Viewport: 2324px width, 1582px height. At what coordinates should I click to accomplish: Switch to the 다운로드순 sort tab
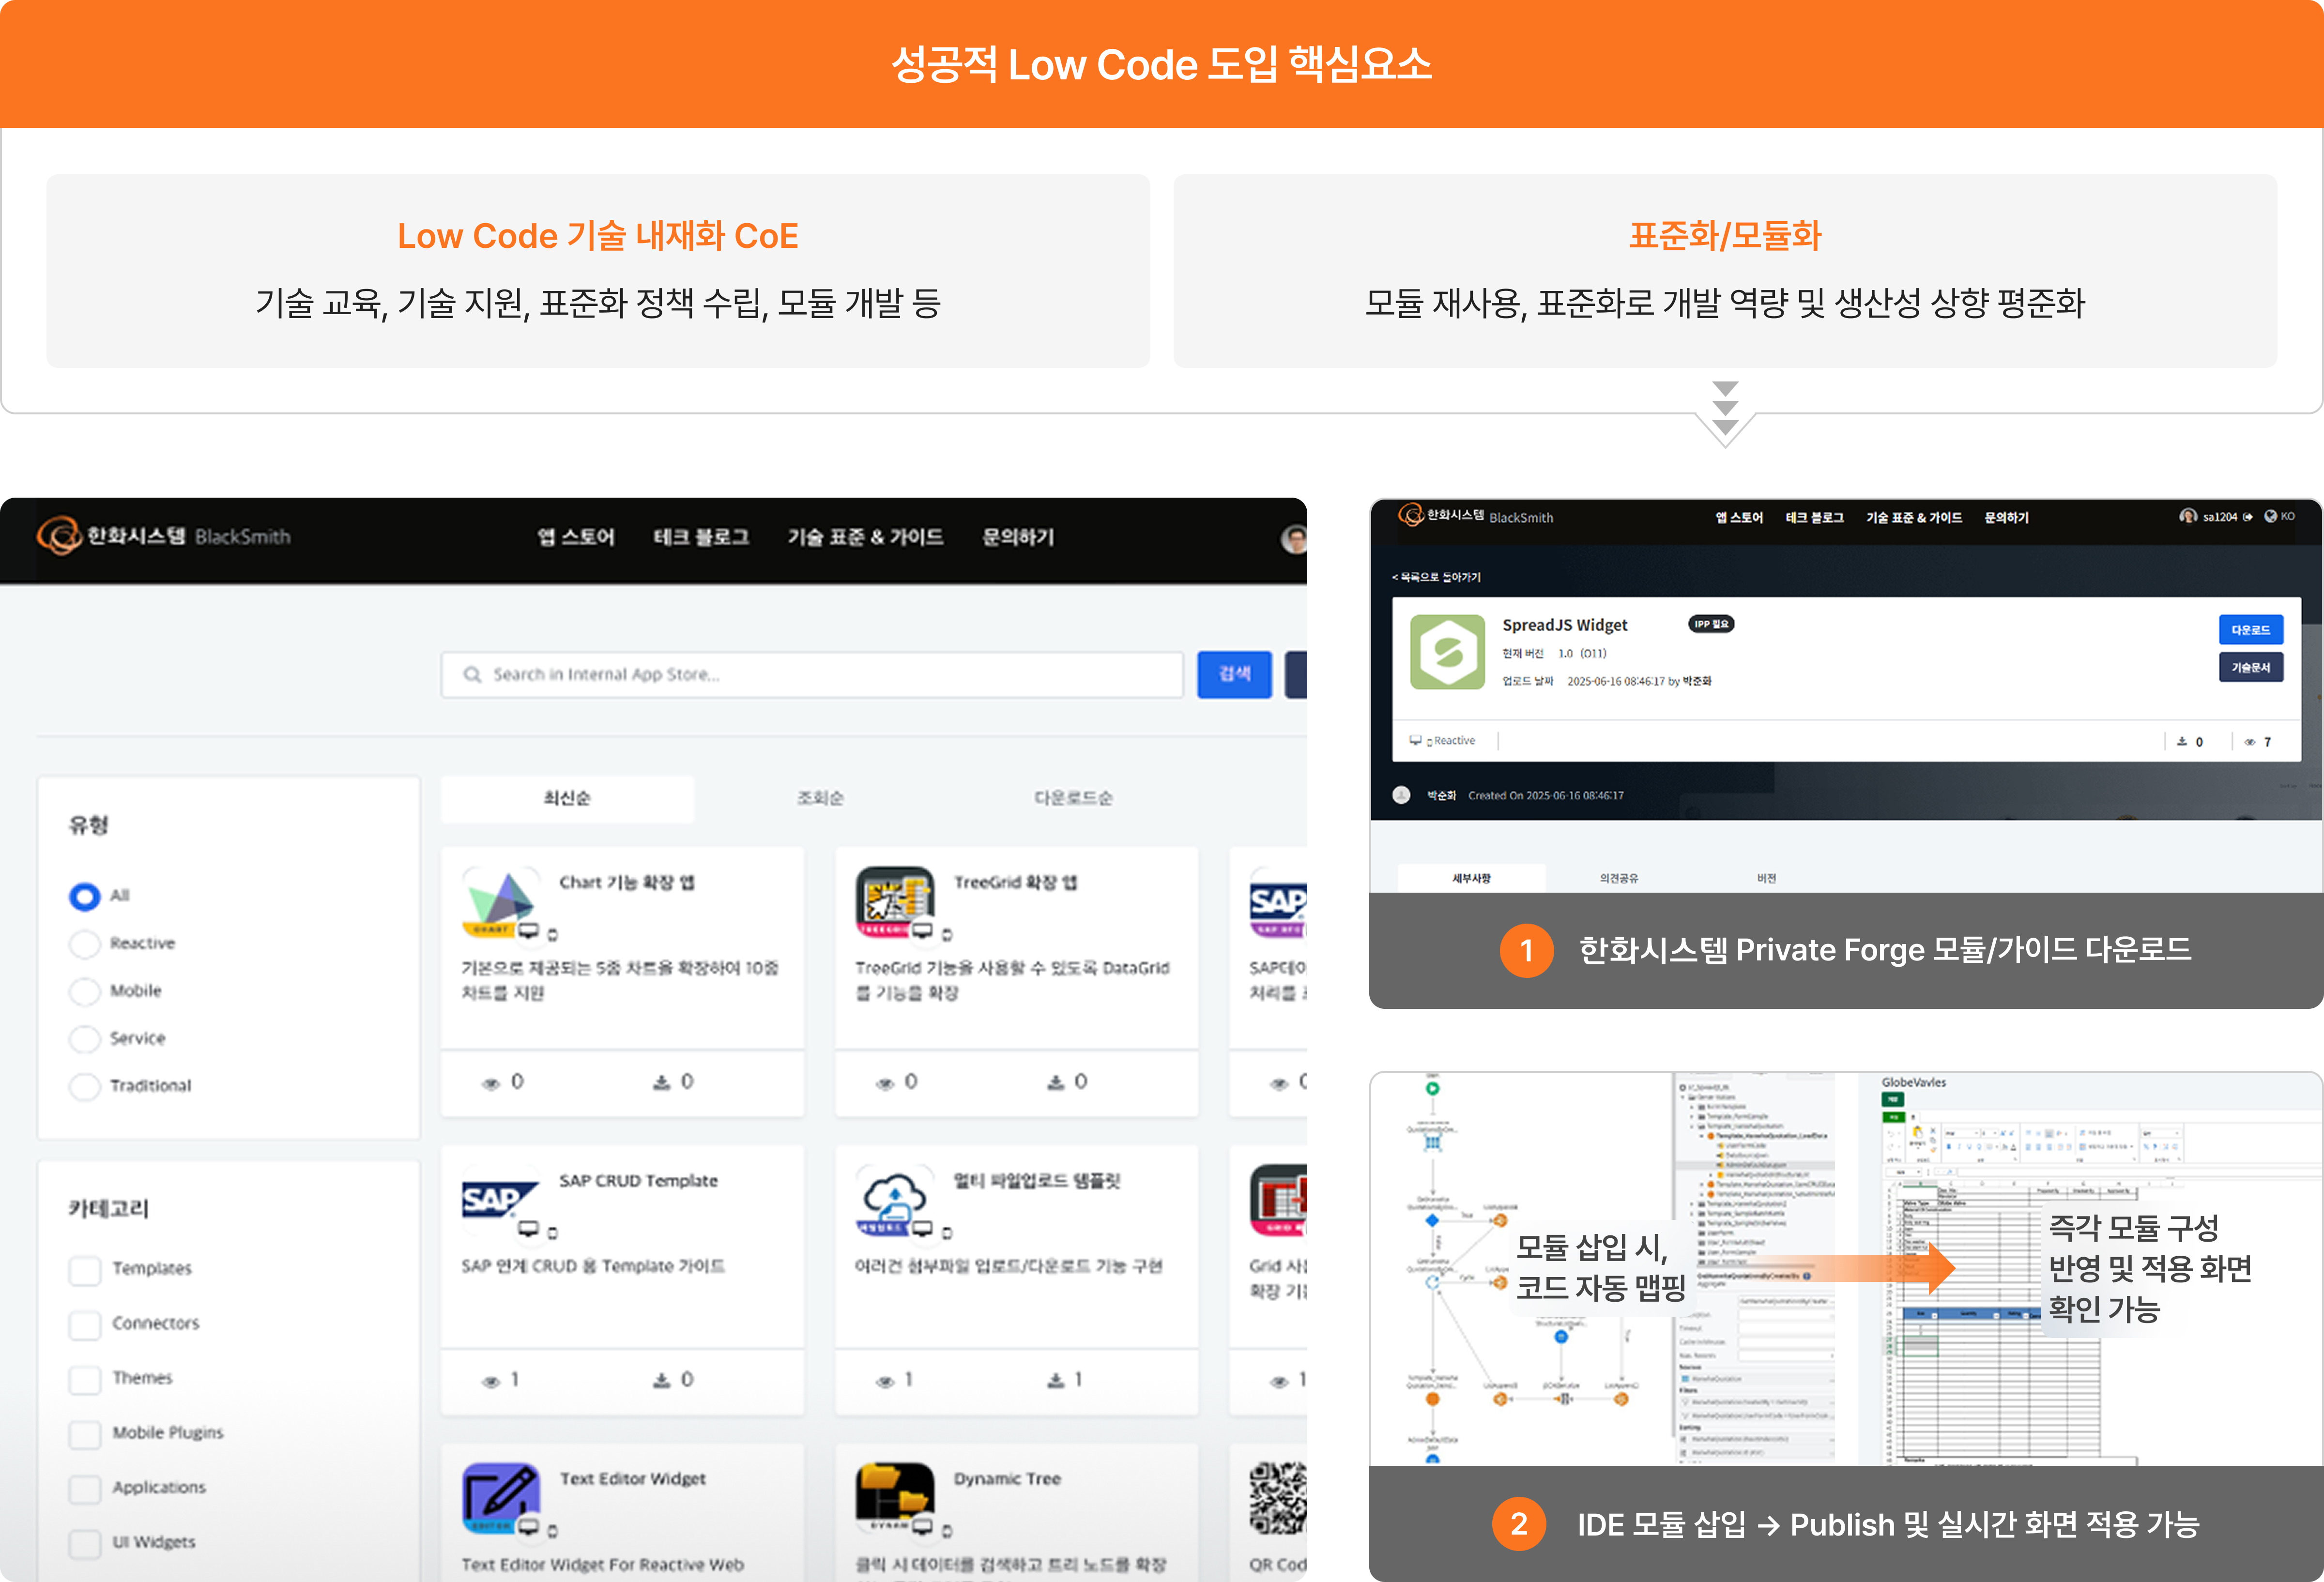1072,798
